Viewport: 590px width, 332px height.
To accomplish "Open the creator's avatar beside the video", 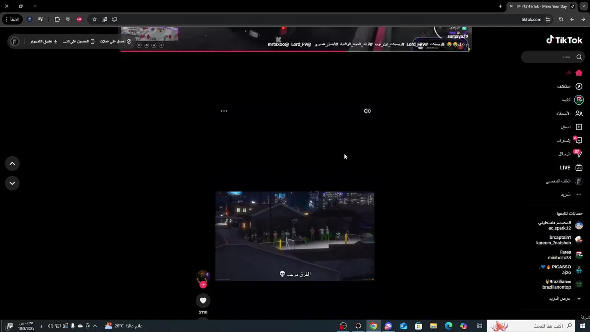I will coord(203,277).
